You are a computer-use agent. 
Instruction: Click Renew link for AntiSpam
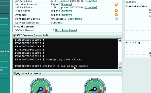pos(66,15)
